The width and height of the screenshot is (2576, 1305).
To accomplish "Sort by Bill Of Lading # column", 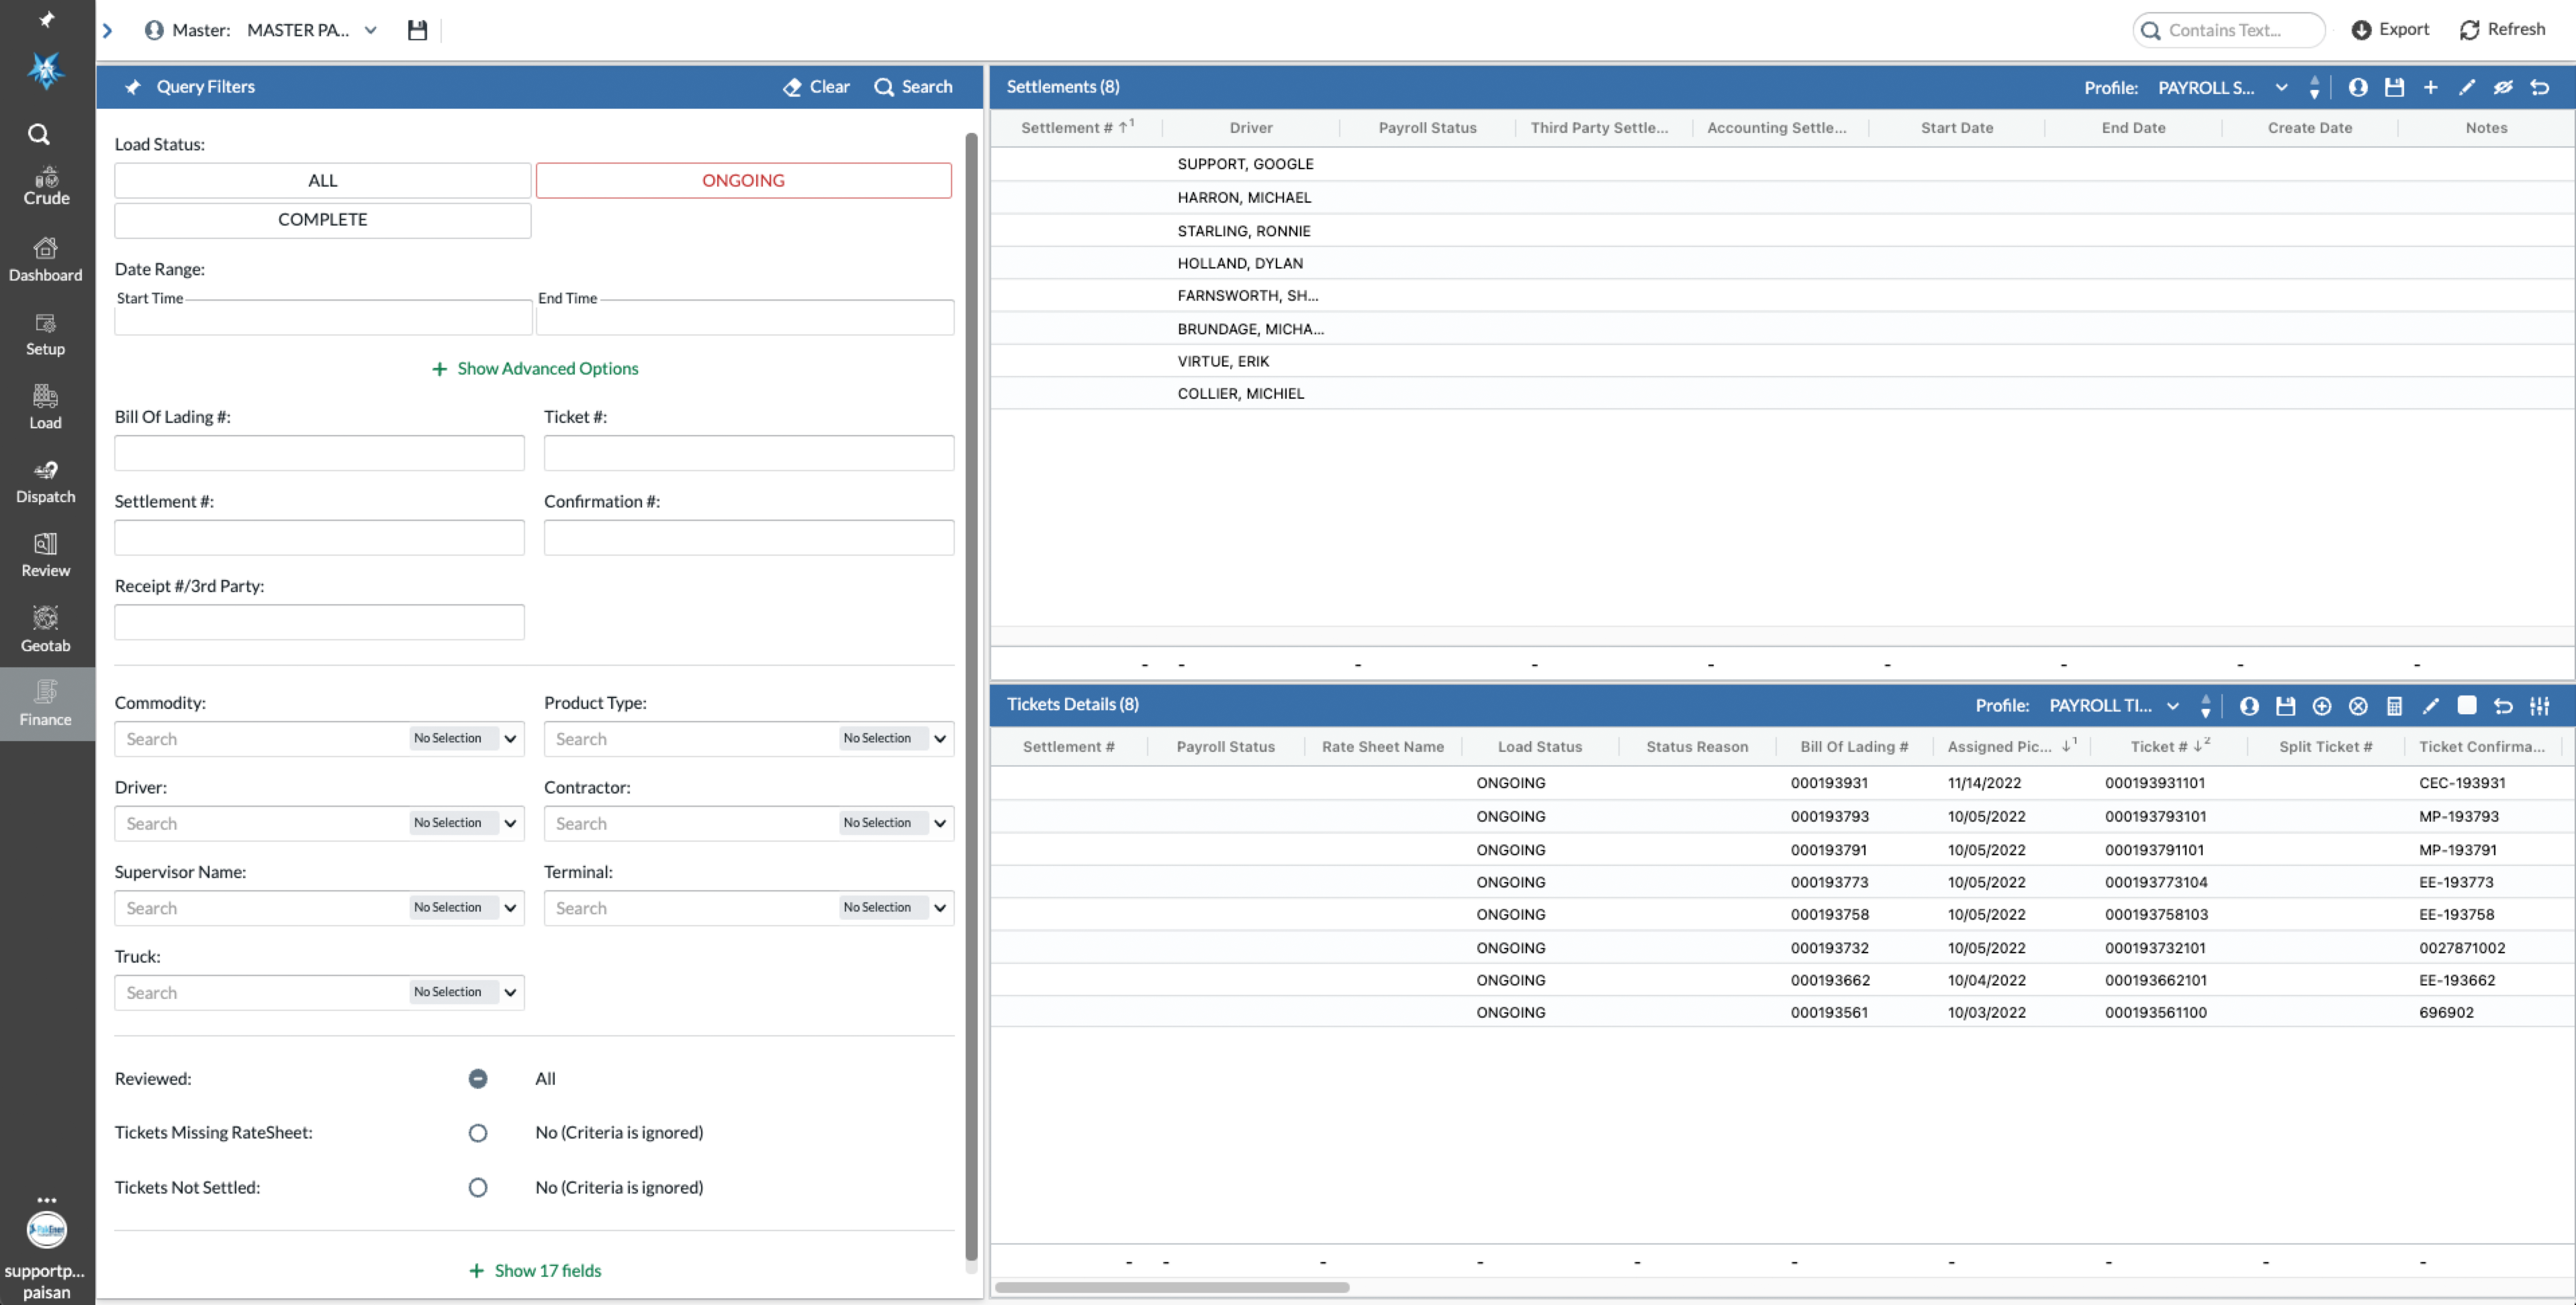I will [1854, 746].
